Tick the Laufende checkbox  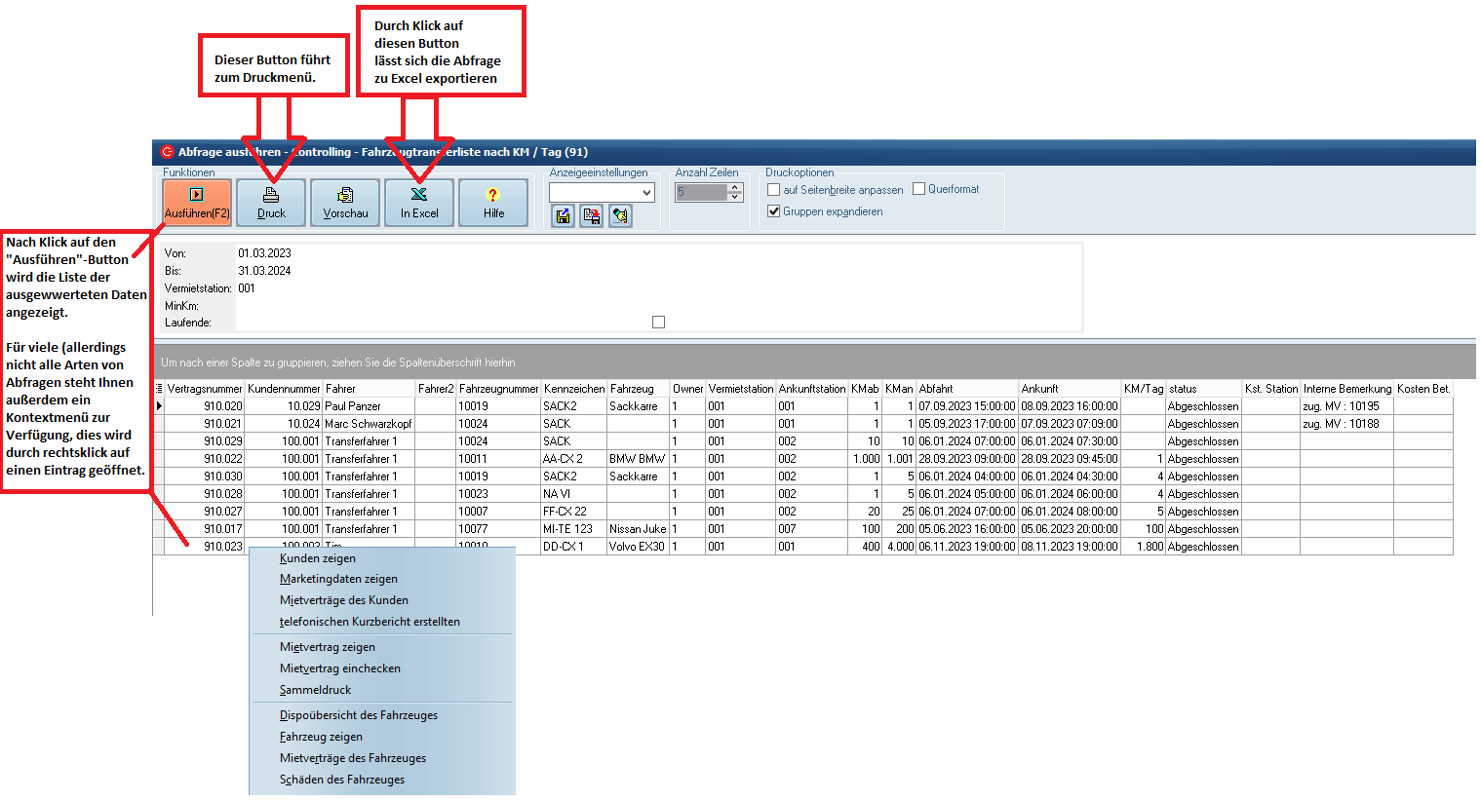pos(658,323)
